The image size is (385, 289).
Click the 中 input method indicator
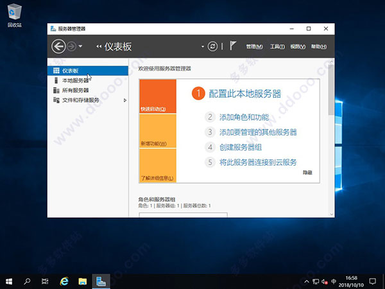pos(334,281)
